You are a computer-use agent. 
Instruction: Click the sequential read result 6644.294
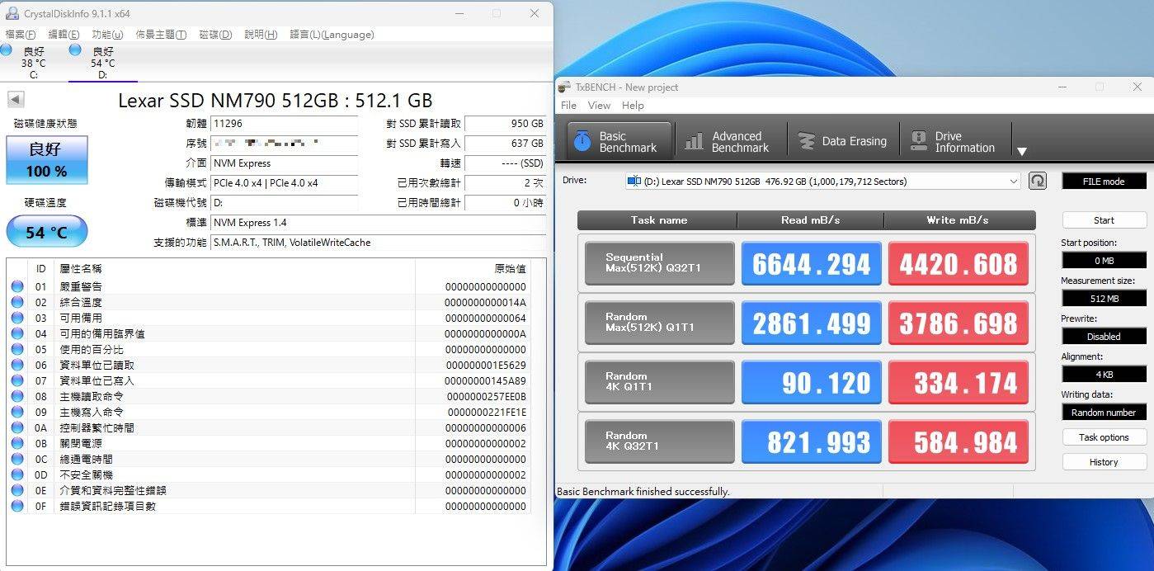click(812, 263)
